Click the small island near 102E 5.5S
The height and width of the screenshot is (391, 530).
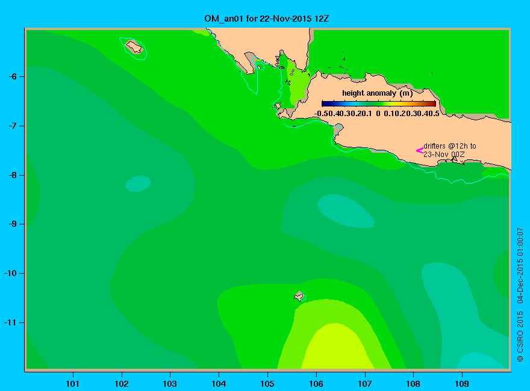tap(134, 47)
